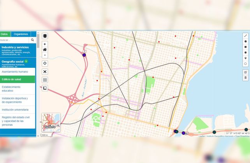250x163 pixels.
Task: Toggle off Edificio de salud layer
Action: coord(18,79)
